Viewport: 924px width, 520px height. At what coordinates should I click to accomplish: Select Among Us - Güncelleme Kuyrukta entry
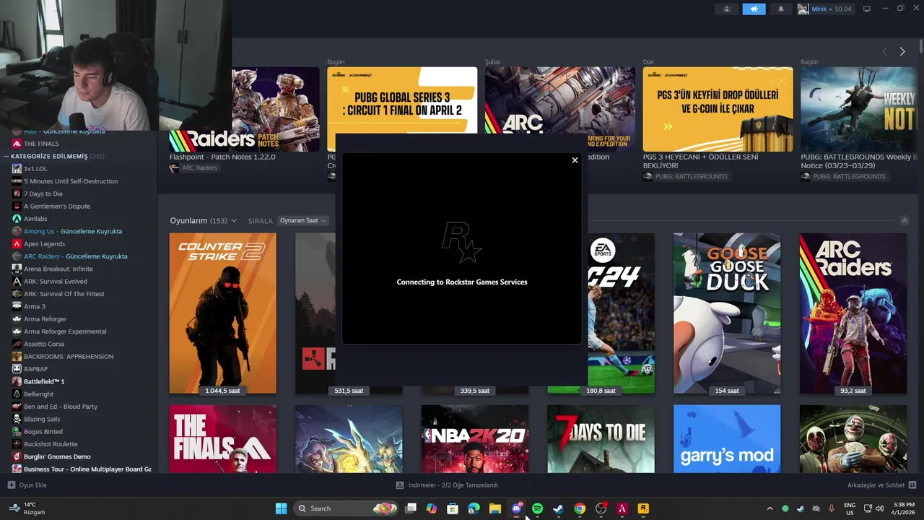[x=73, y=231]
